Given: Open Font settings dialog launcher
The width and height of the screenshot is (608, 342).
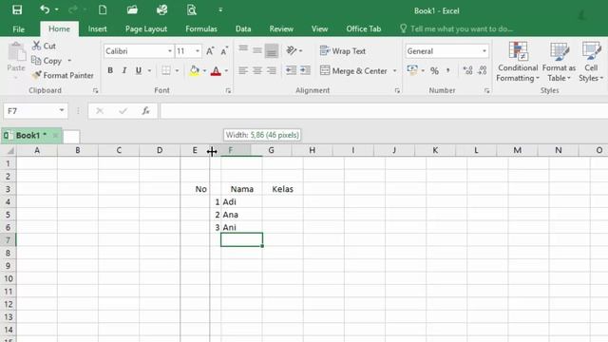Looking at the screenshot, I should 228,91.
